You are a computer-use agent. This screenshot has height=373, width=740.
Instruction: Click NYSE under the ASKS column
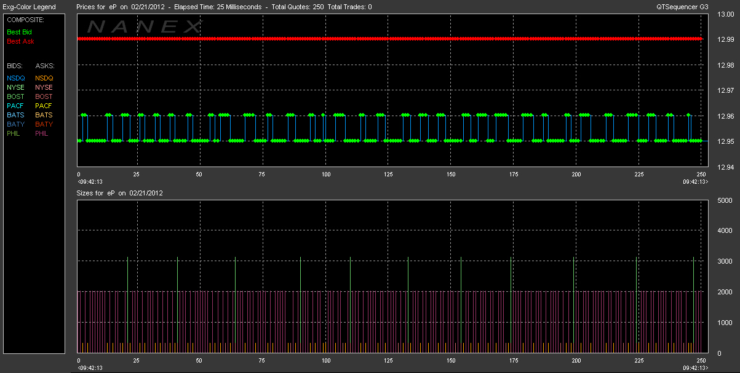point(44,87)
